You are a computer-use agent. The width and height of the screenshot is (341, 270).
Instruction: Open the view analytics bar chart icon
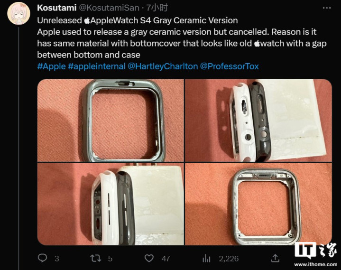206,258
